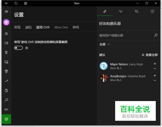Select the 游戏 DVR settings tab

click(43, 27)
